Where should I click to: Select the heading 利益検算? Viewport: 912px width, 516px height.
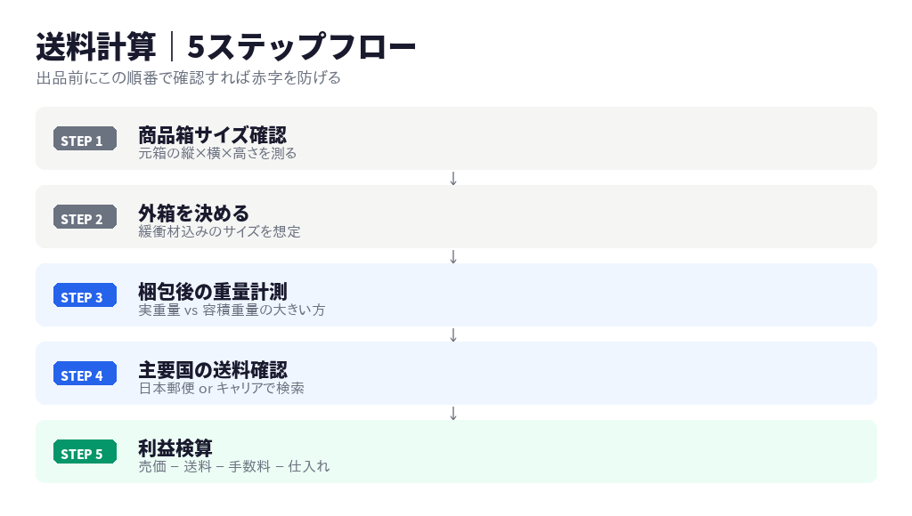point(175,447)
